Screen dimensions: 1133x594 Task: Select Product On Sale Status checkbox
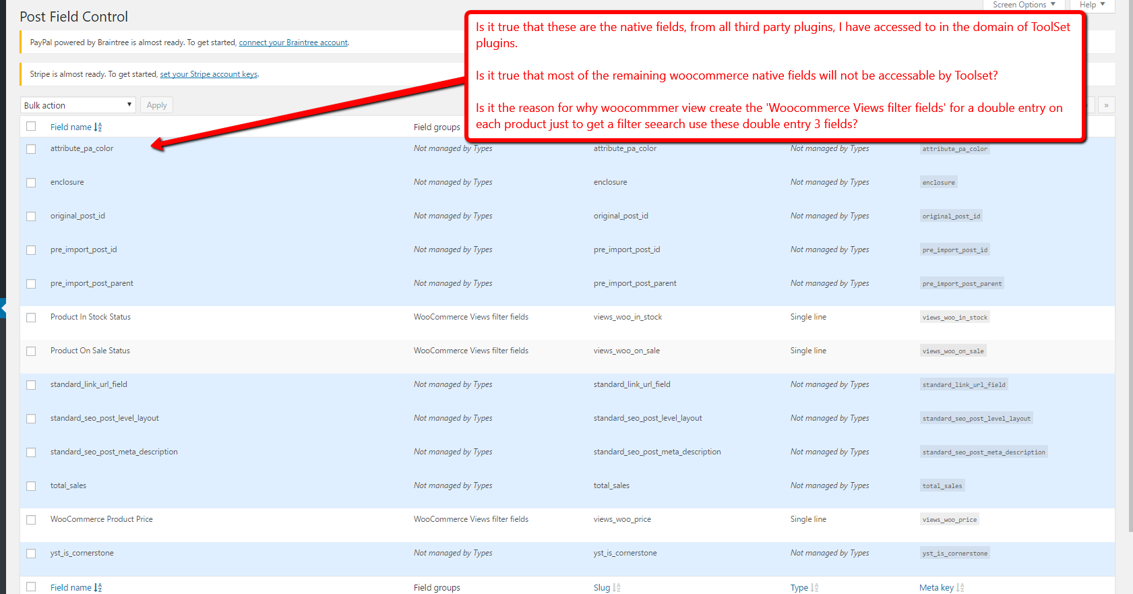click(x=31, y=351)
